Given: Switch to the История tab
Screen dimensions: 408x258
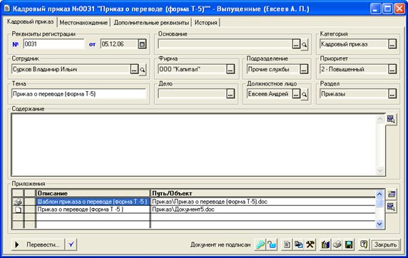Looking at the screenshot, I should point(206,23).
